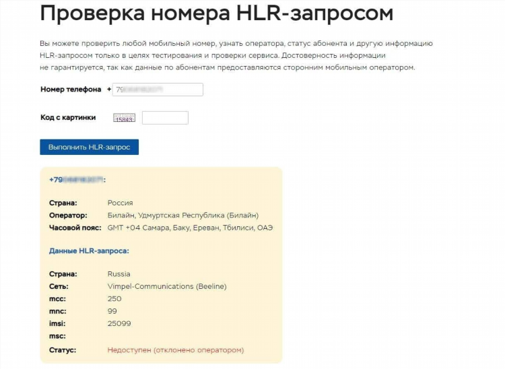Click the blurred +79 number in results

click(77, 180)
